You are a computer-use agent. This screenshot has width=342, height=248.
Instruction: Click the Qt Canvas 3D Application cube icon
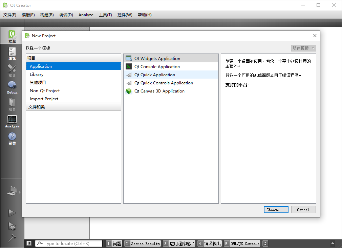[129, 91]
